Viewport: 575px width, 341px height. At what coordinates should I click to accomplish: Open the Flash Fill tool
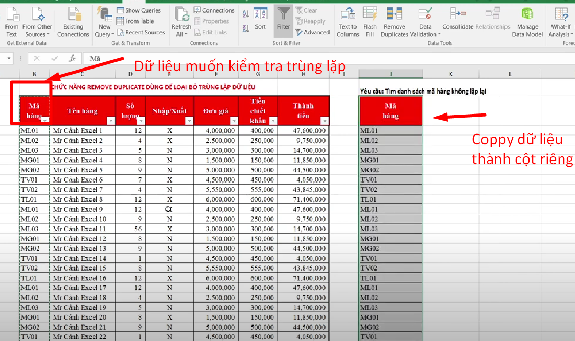point(370,21)
